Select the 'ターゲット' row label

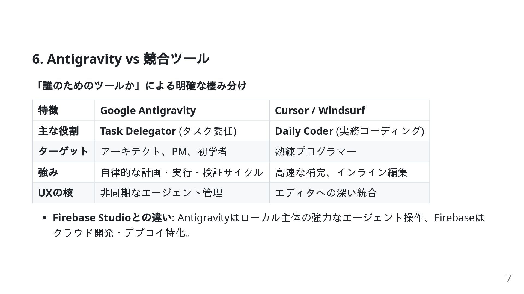63,151
